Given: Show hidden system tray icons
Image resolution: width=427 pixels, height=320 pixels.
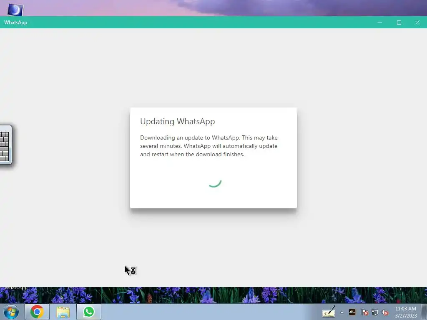Looking at the screenshot, I should pyautogui.click(x=342, y=312).
